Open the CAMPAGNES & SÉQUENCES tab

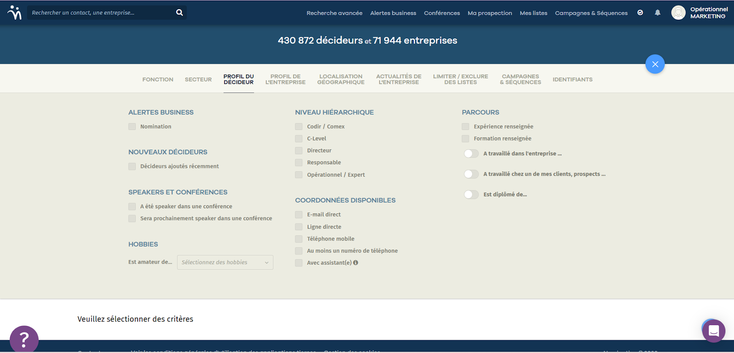[521, 80]
